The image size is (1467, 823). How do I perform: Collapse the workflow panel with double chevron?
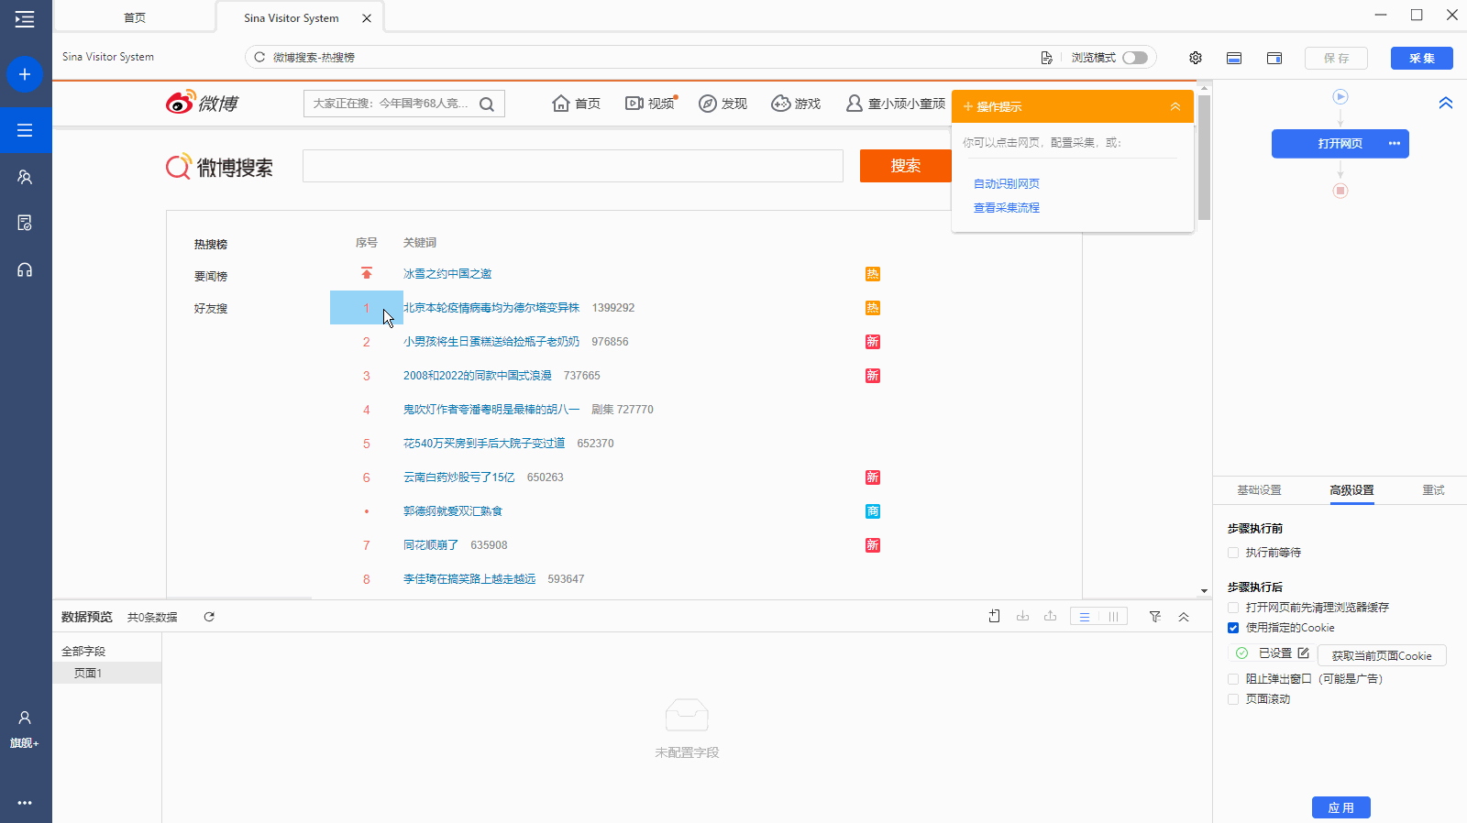pos(1445,104)
